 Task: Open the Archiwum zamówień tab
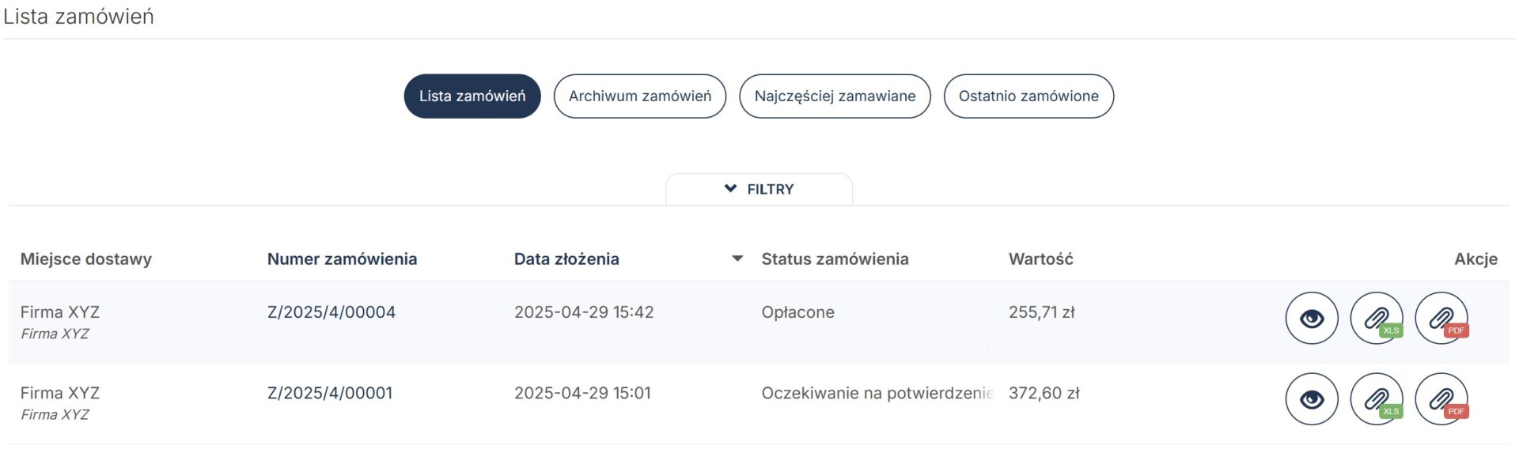coord(640,96)
